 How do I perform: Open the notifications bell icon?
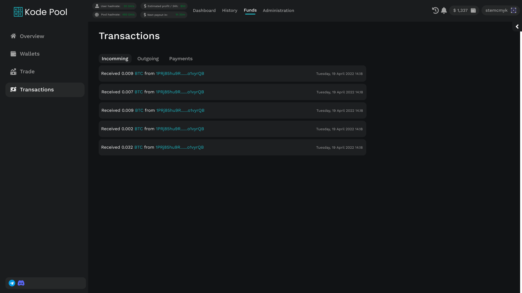coord(444,10)
